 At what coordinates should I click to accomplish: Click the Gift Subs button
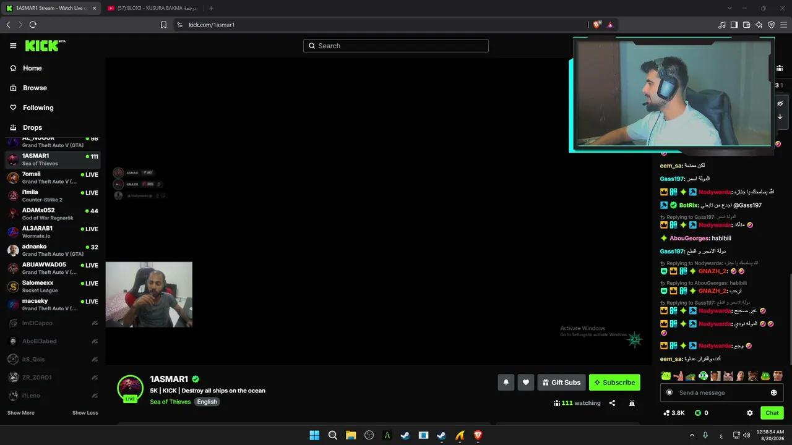tap(561, 383)
